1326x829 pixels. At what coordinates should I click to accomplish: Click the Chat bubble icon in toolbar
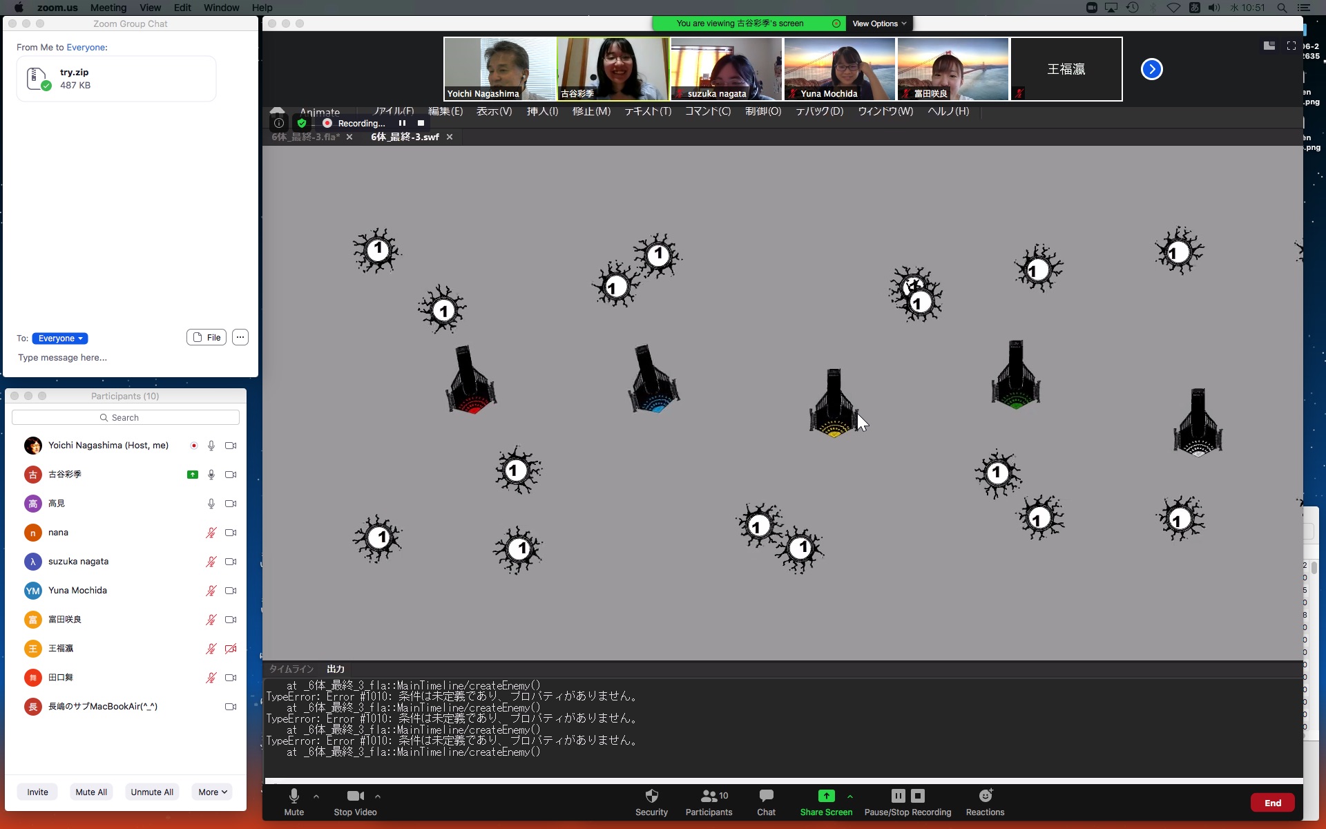[x=766, y=796]
